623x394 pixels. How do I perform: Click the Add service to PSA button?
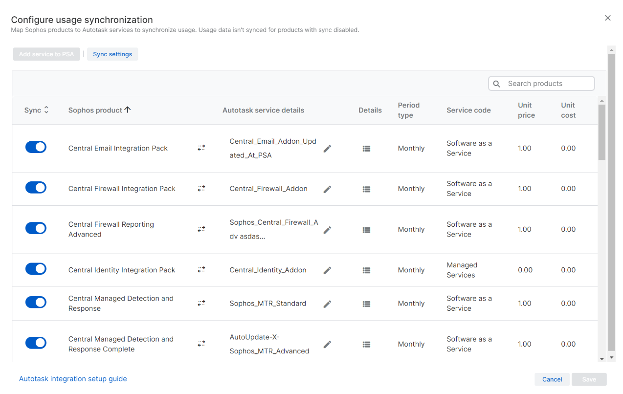click(46, 54)
